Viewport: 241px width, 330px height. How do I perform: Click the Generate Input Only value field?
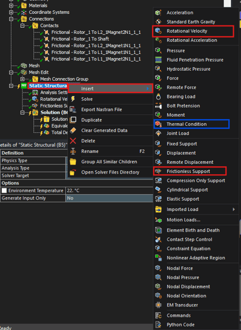tap(110, 198)
